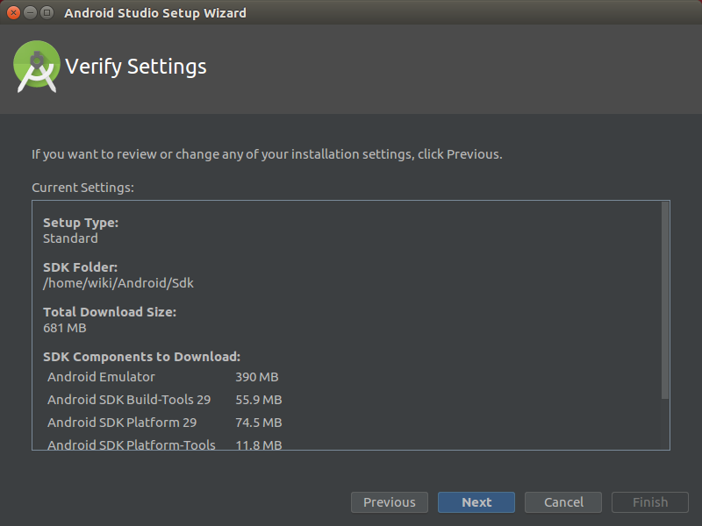Click the 390 MB emulator size value
The height and width of the screenshot is (526, 702).
[256, 377]
